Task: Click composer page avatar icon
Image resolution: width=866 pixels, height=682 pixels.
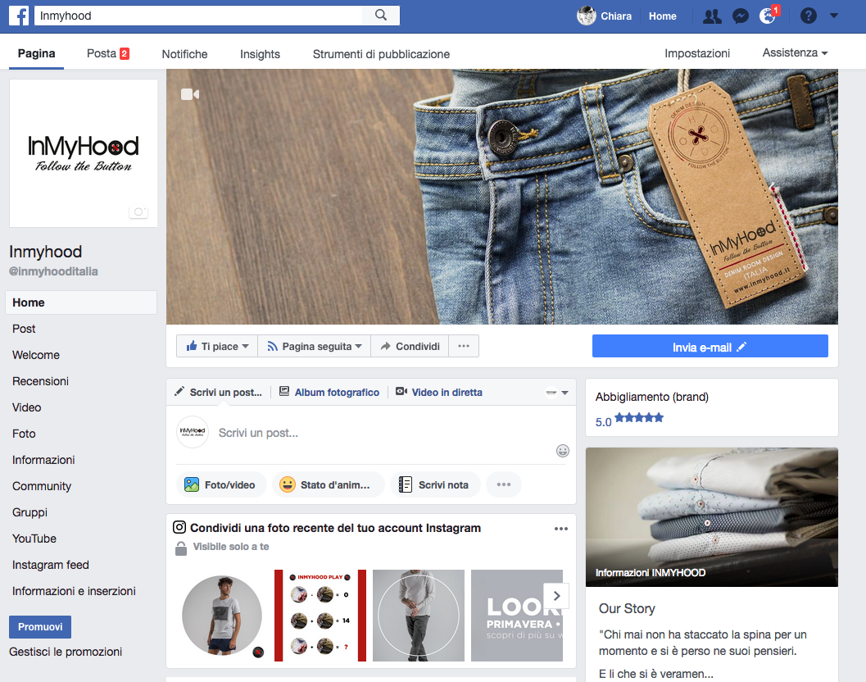Action: point(193,432)
